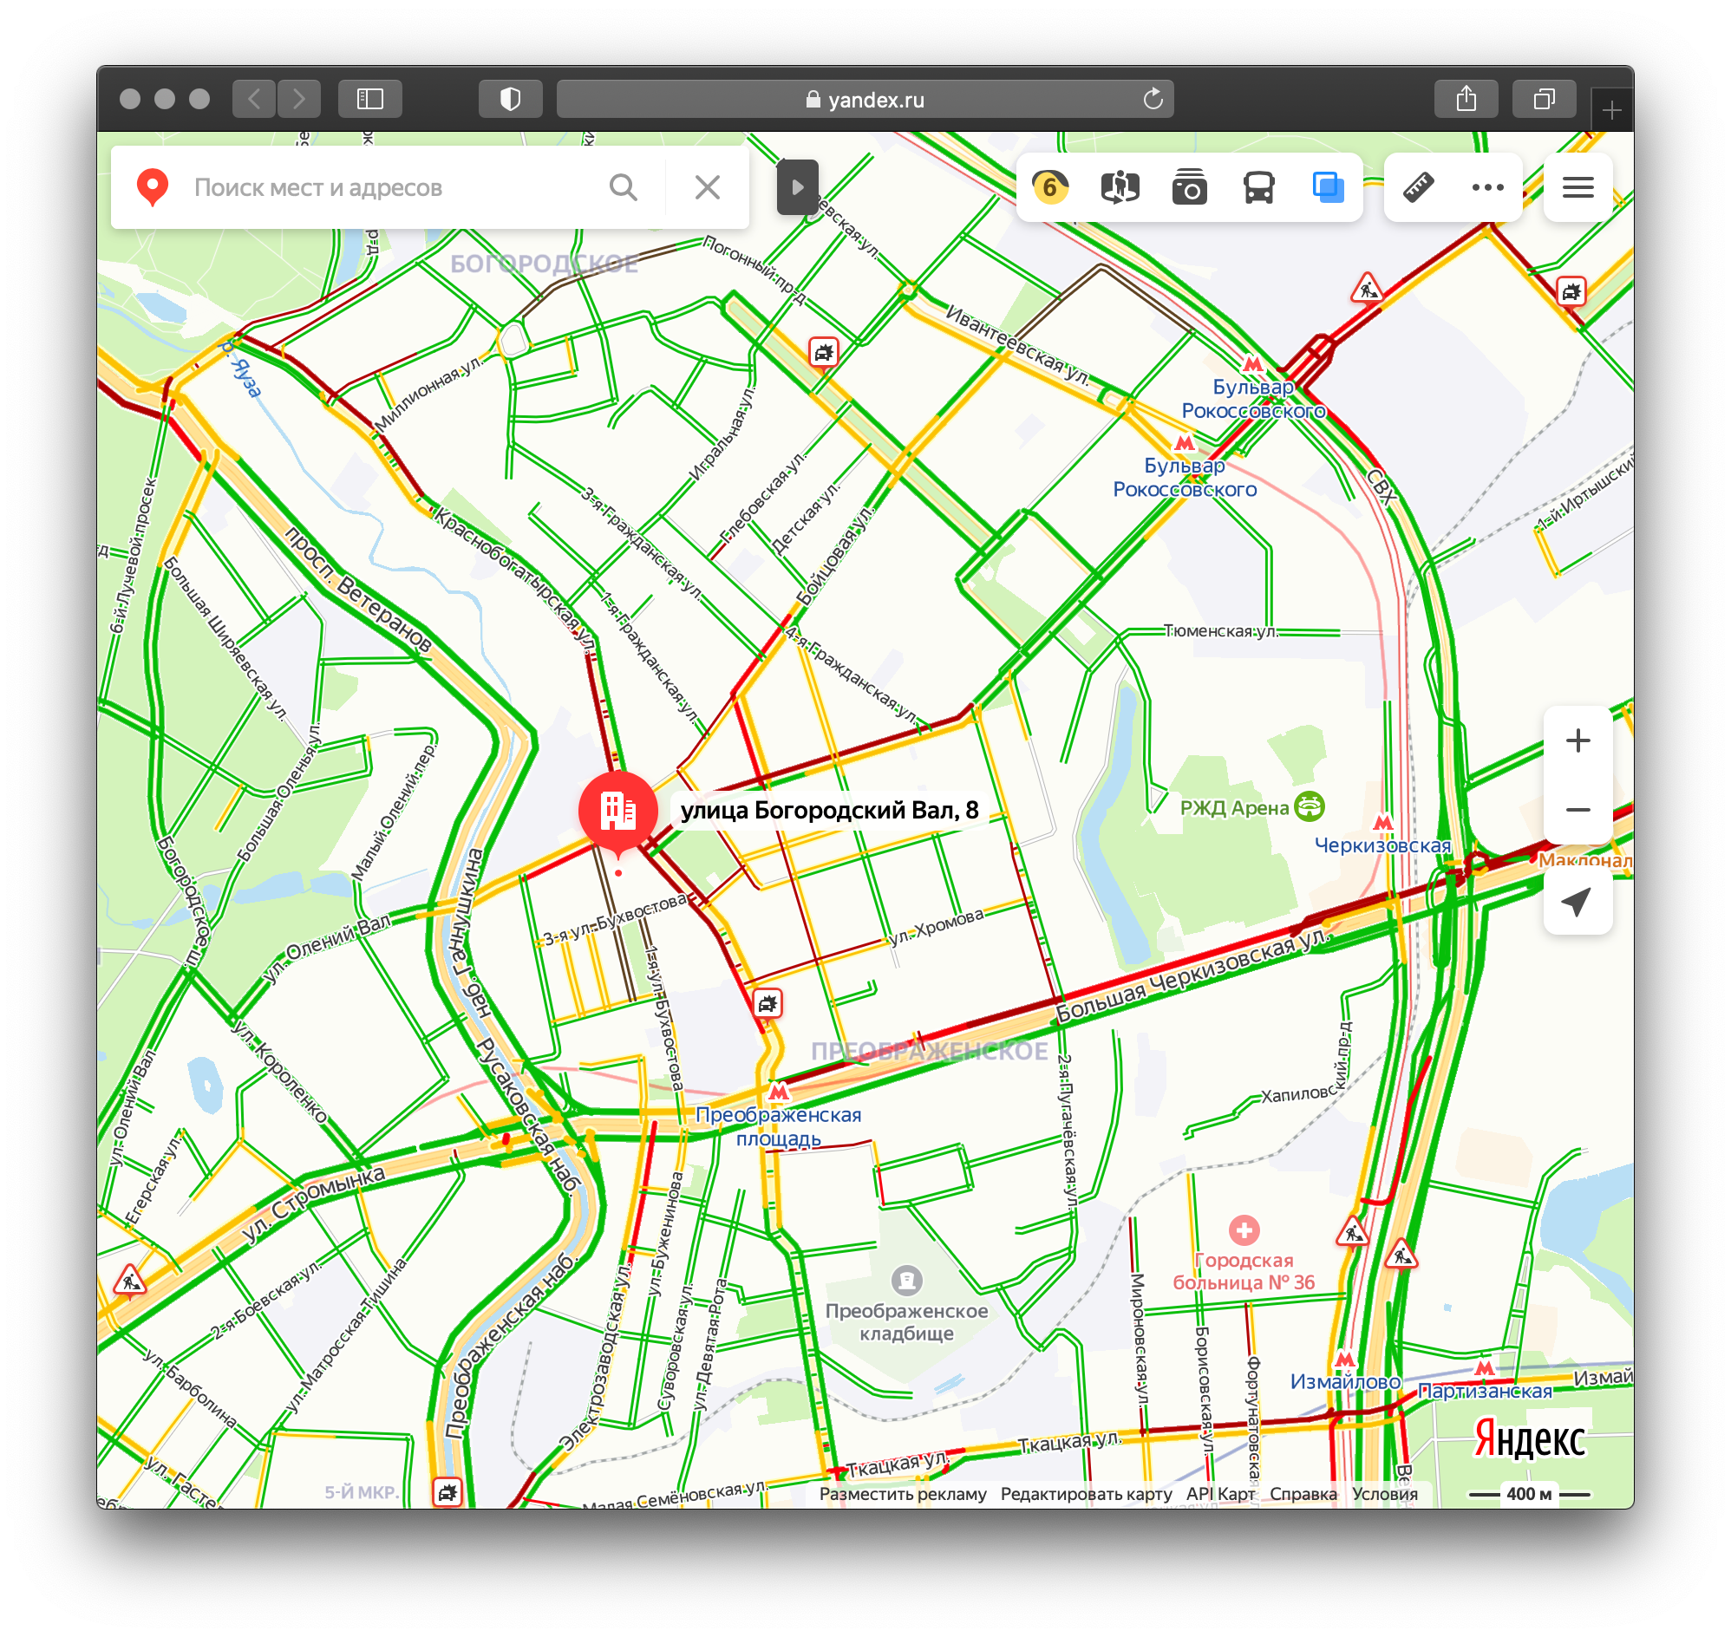Zoom in with the plus button

pyautogui.click(x=1577, y=740)
